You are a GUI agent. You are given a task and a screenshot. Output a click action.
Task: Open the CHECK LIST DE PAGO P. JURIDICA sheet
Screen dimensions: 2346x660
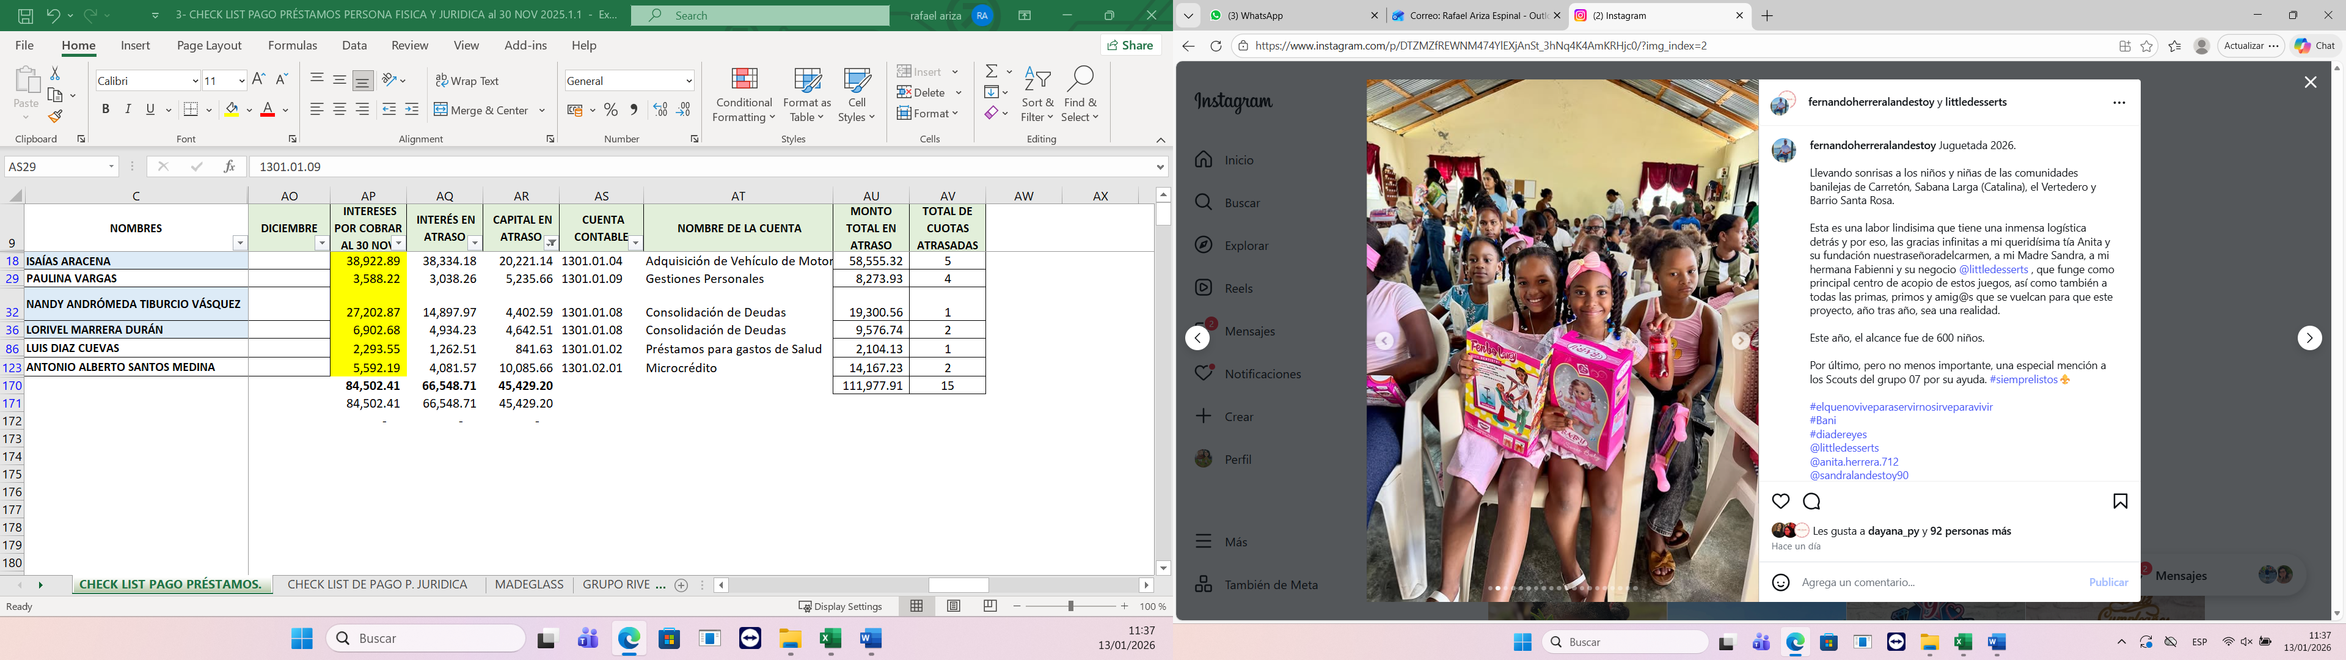click(377, 585)
